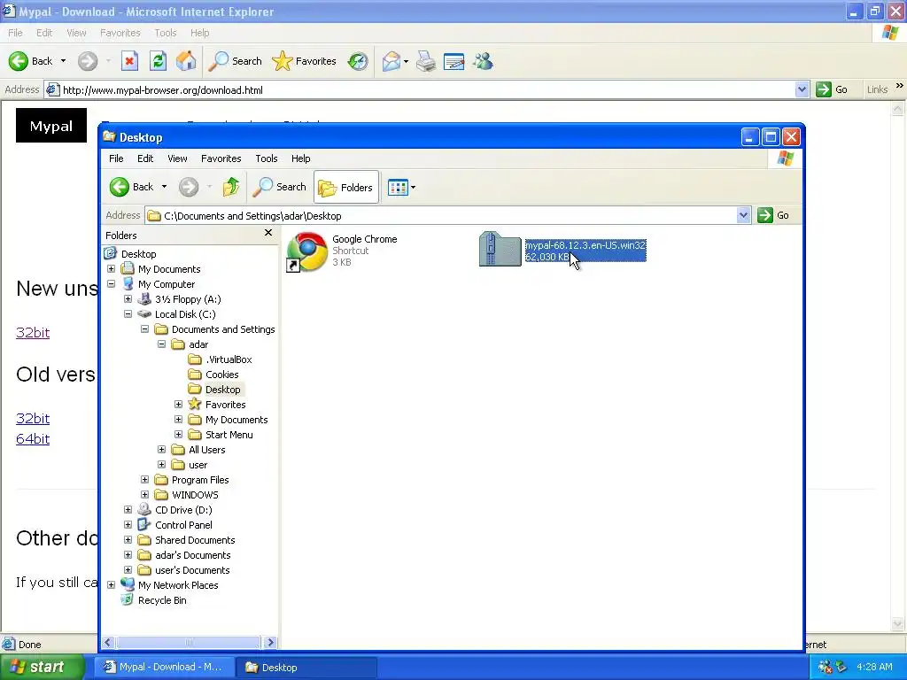
Task: Click Internet Explorer URL address field
Action: tap(420, 89)
